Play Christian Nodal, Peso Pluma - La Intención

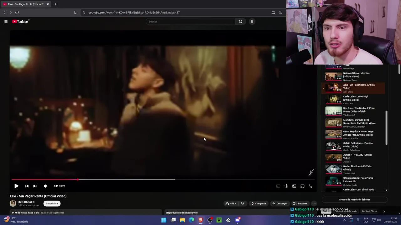click(x=353, y=181)
